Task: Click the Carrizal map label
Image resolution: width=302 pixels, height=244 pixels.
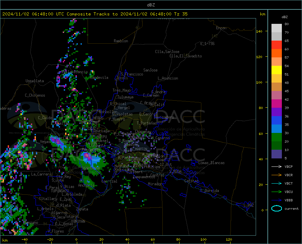Action: [109, 181]
